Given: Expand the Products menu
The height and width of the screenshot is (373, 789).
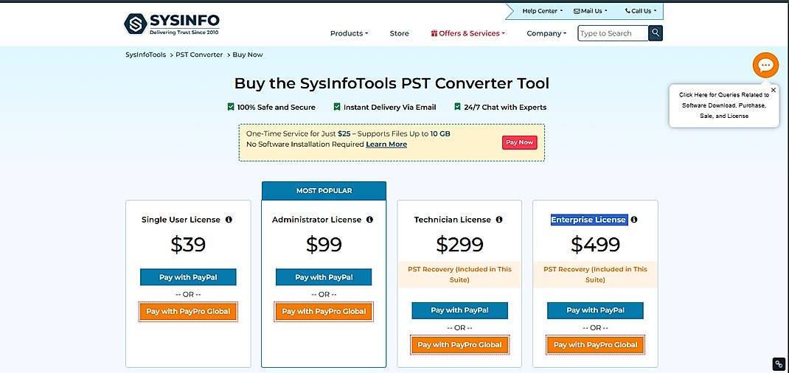Looking at the screenshot, I should click(350, 33).
